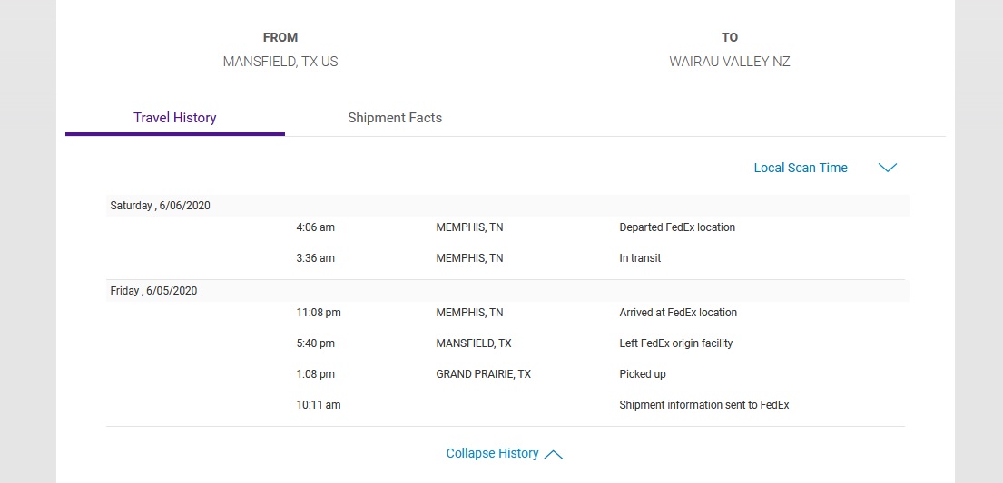Click the Collapse History up-arrow icon
The image size is (1003, 483).
click(554, 454)
